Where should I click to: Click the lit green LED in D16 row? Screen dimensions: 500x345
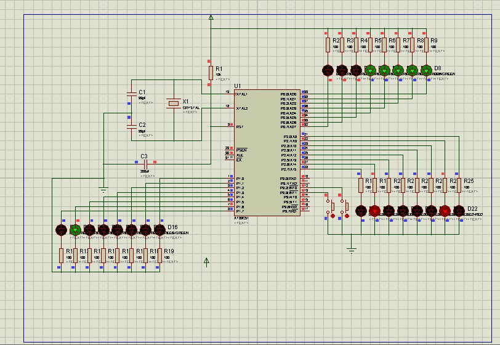(75, 230)
